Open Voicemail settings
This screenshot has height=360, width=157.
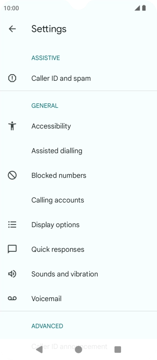[78, 299]
